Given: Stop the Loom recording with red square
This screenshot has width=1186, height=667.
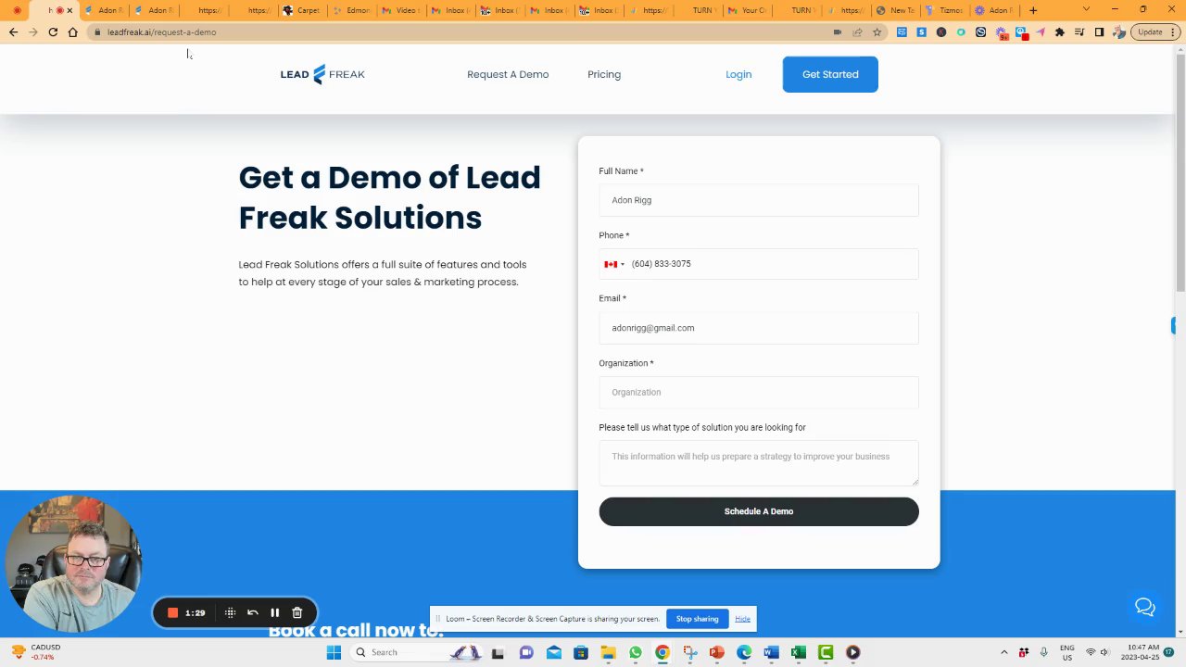Looking at the screenshot, I should click(x=172, y=612).
